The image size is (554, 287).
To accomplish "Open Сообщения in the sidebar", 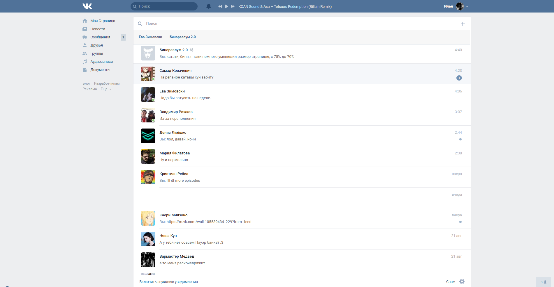I will pyautogui.click(x=100, y=37).
